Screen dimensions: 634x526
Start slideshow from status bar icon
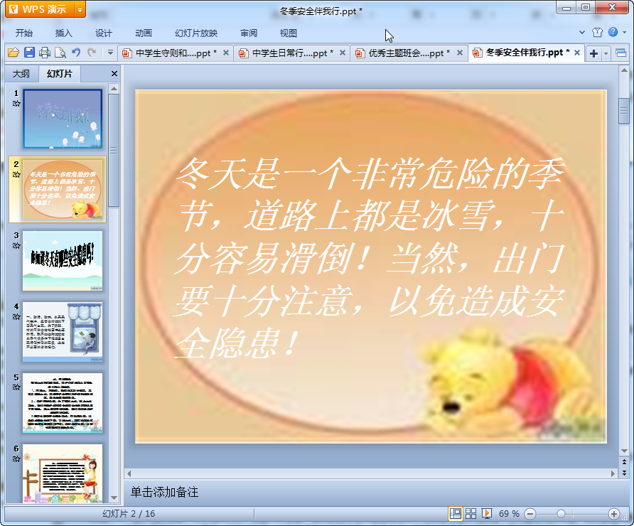(x=487, y=514)
